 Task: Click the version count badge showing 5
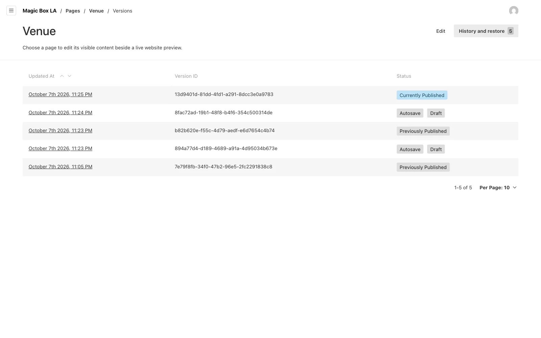click(x=511, y=31)
